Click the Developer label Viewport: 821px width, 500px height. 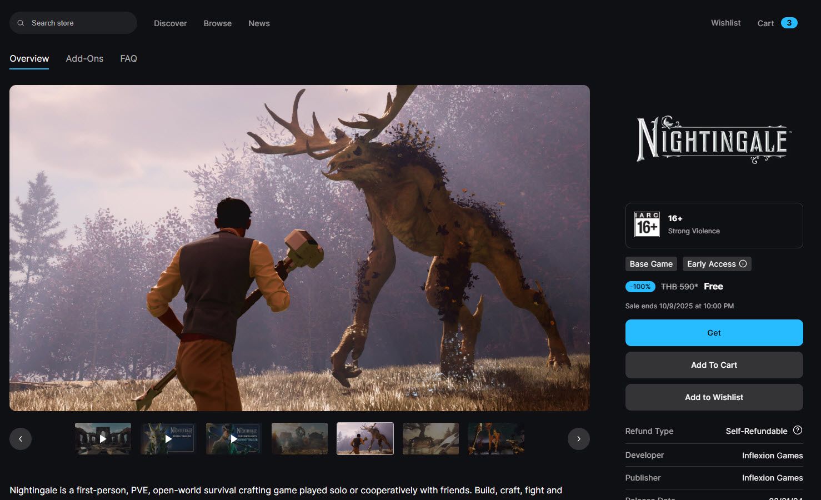coord(644,455)
